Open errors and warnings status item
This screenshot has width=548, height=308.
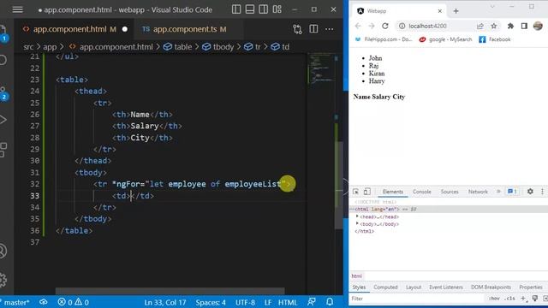coord(73,302)
